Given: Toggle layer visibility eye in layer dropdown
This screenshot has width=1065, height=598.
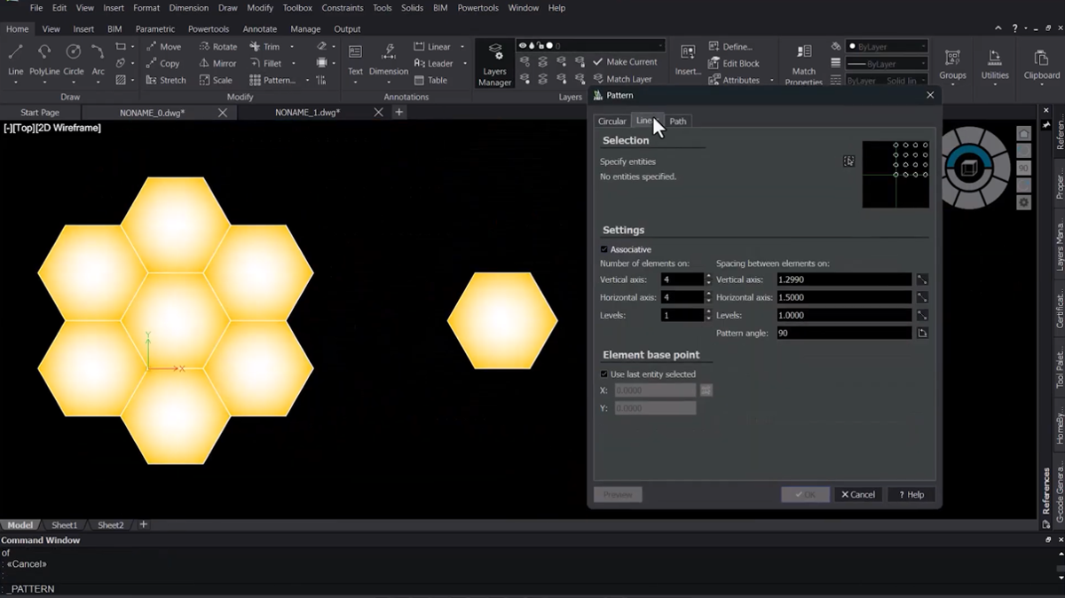Looking at the screenshot, I should pyautogui.click(x=522, y=45).
